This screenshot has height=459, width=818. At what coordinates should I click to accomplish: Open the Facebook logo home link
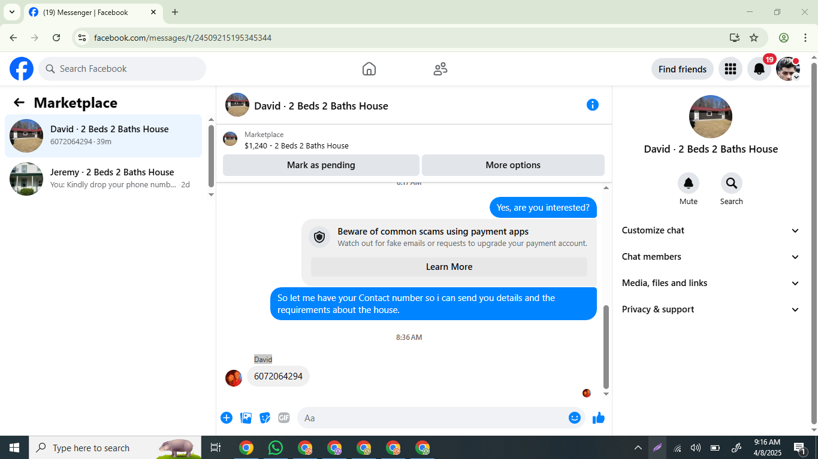(x=22, y=69)
